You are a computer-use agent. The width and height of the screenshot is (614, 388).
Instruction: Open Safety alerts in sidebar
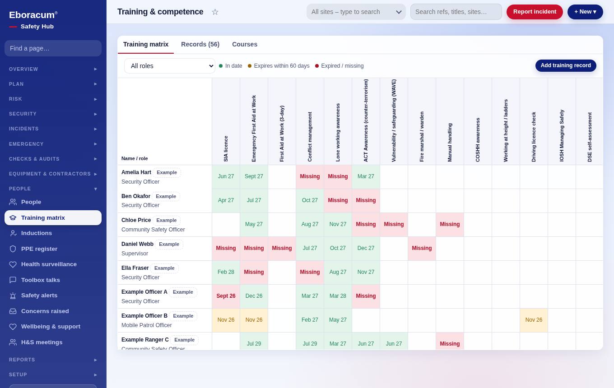[53, 296]
